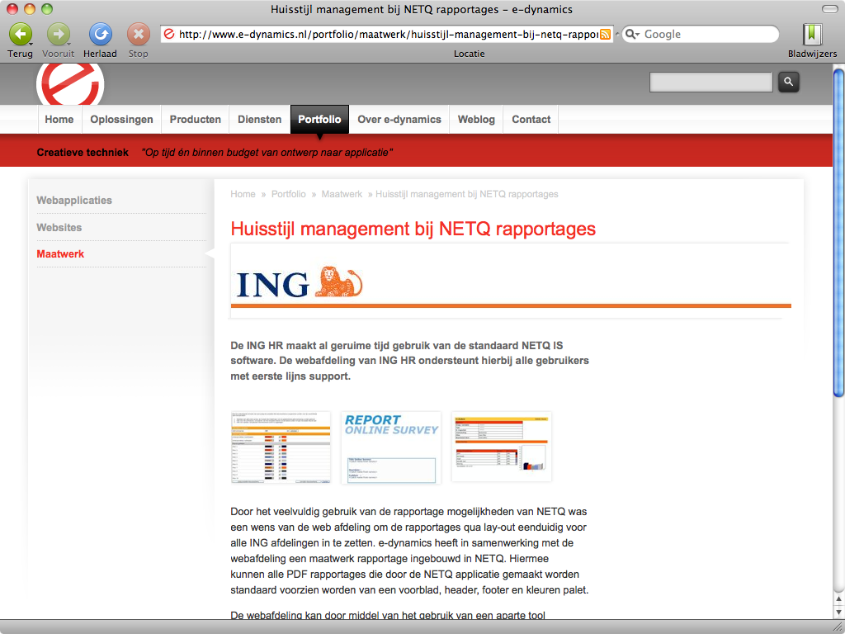This screenshot has height=634, width=845.
Task: Open the Oplossingen navigation tab
Action: click(121, 119)
